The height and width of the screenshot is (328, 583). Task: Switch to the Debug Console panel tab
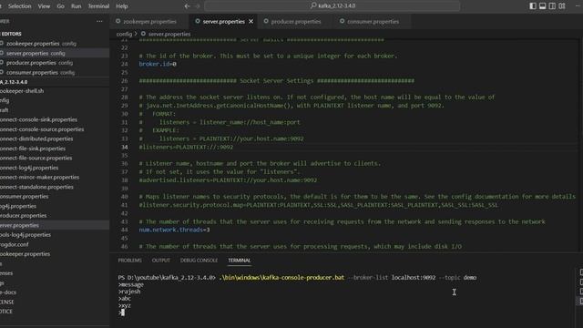199,261
